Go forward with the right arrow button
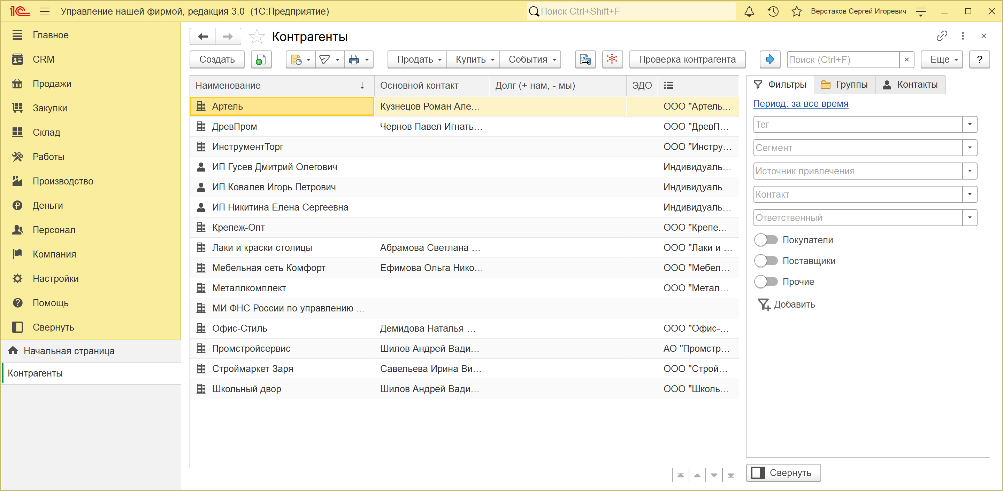1003x491 pixels. [x=228, y=37]
